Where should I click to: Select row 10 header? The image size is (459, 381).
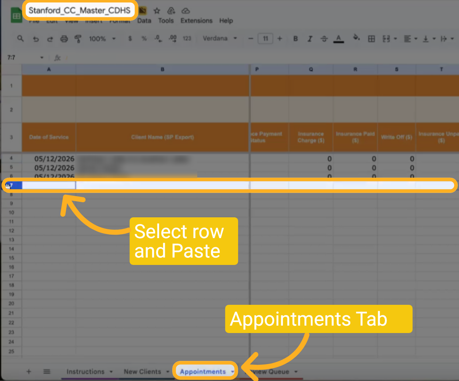(11, 212)
